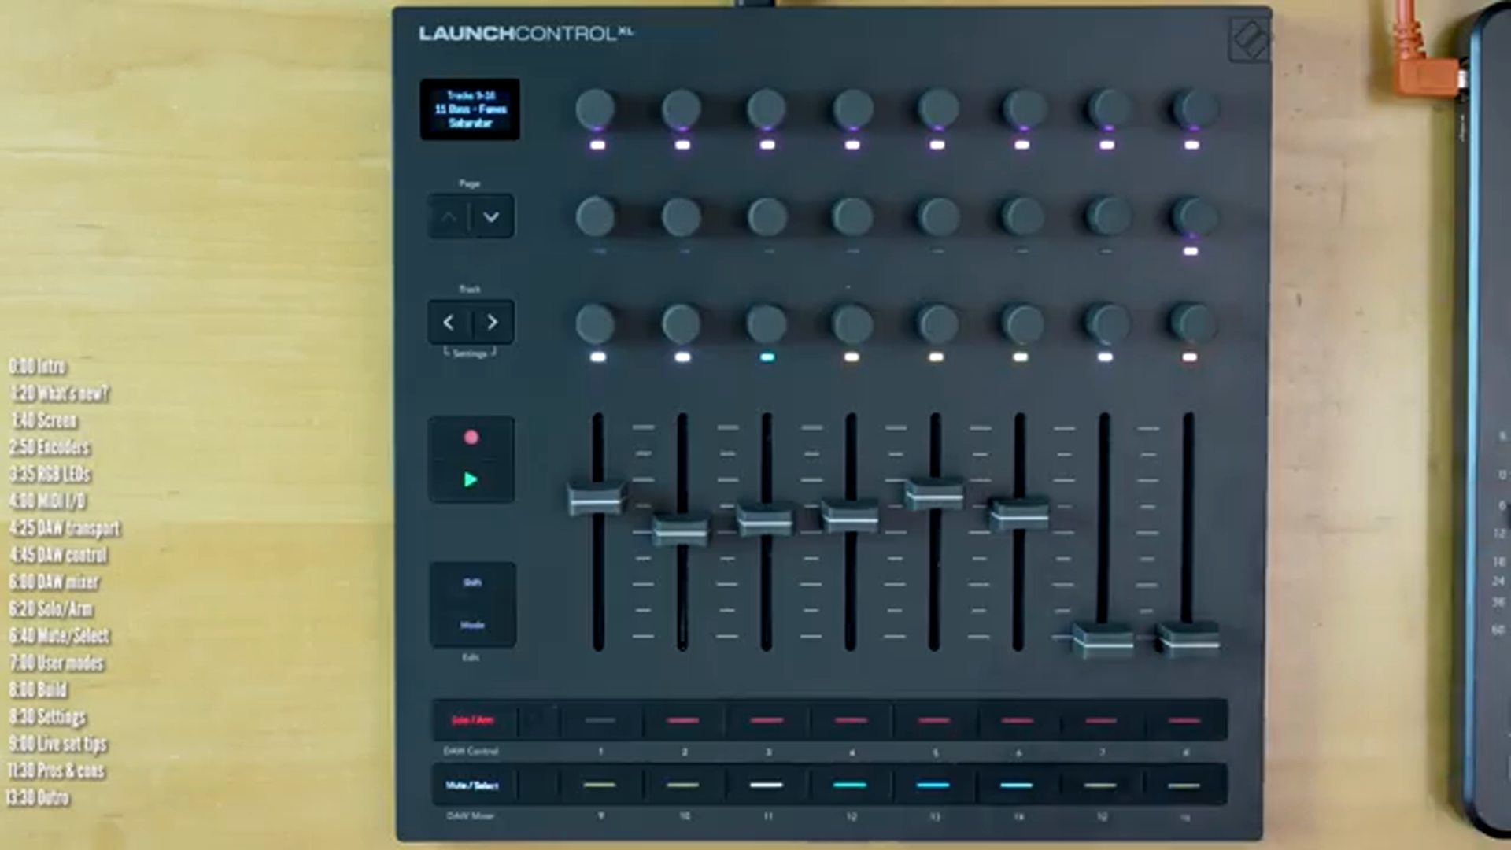This screenshot has width=1511, height=850.
Task: Click the '11:30 Pros & cons' chapter text
Action: tap(56, 771)
